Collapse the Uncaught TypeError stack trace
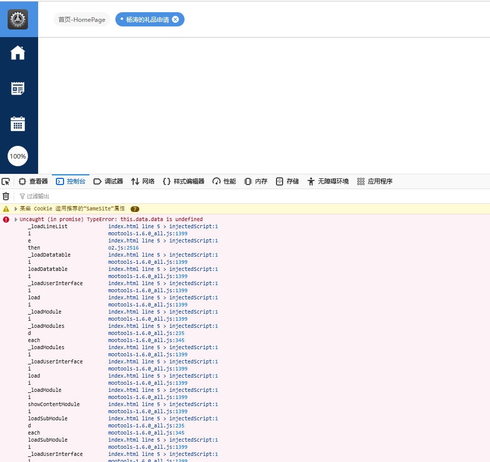 click(x=16, y=219)
